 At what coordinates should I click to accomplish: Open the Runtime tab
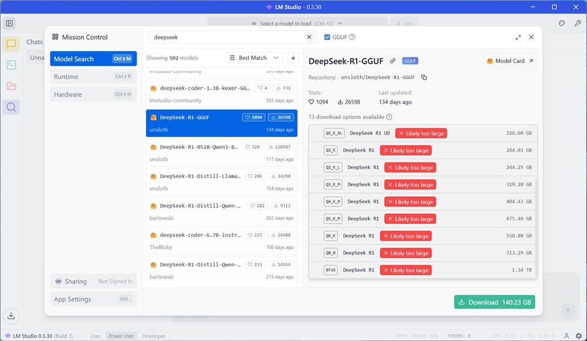(x=93, y=77)
